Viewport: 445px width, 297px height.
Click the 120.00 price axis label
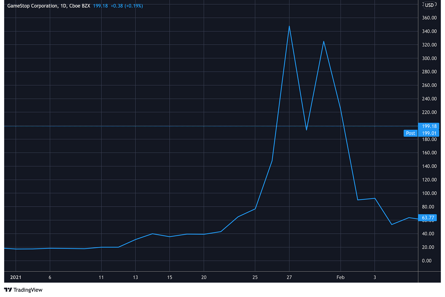[x=429, y=180]
